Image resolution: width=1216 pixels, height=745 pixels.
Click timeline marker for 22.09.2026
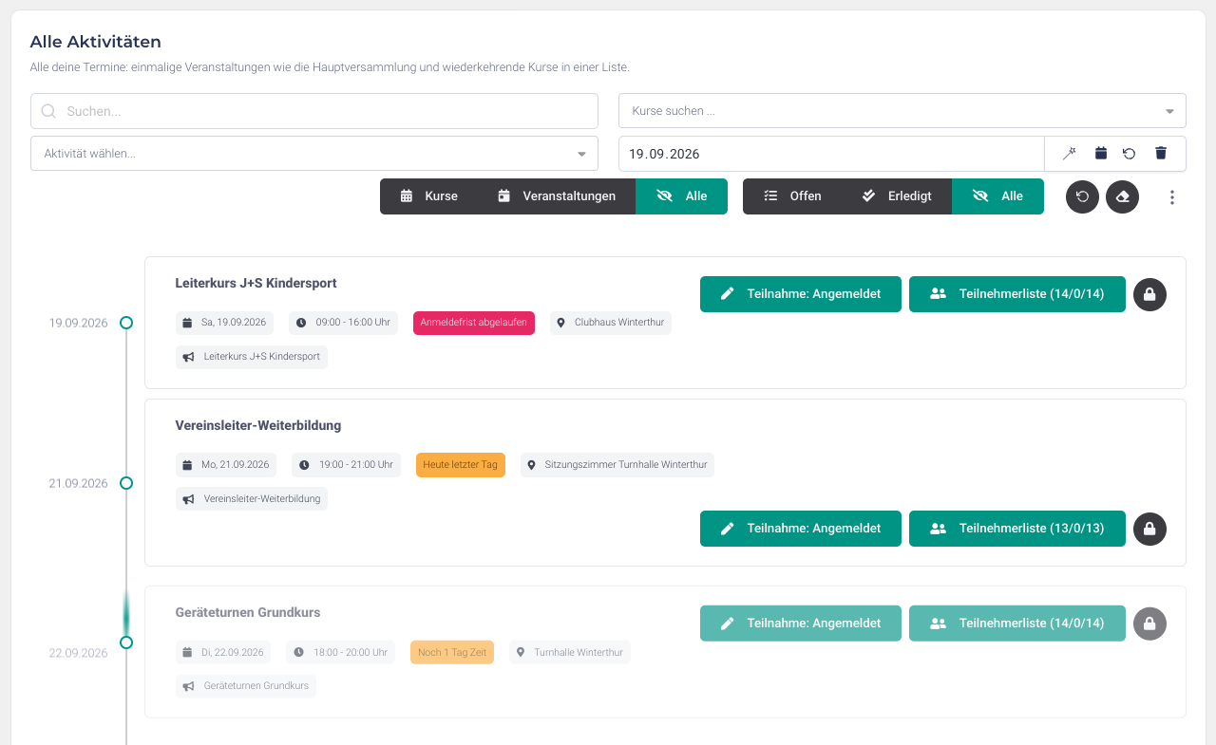(126, 643)
